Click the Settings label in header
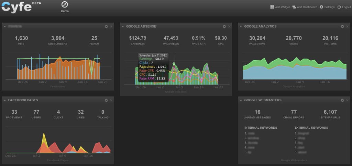Viewport: 352px width, 166px height. tap(330, 7)
